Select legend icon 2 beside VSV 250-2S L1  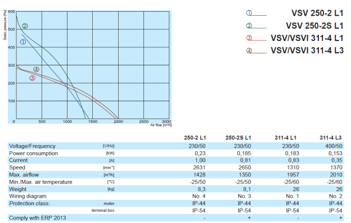249,26
